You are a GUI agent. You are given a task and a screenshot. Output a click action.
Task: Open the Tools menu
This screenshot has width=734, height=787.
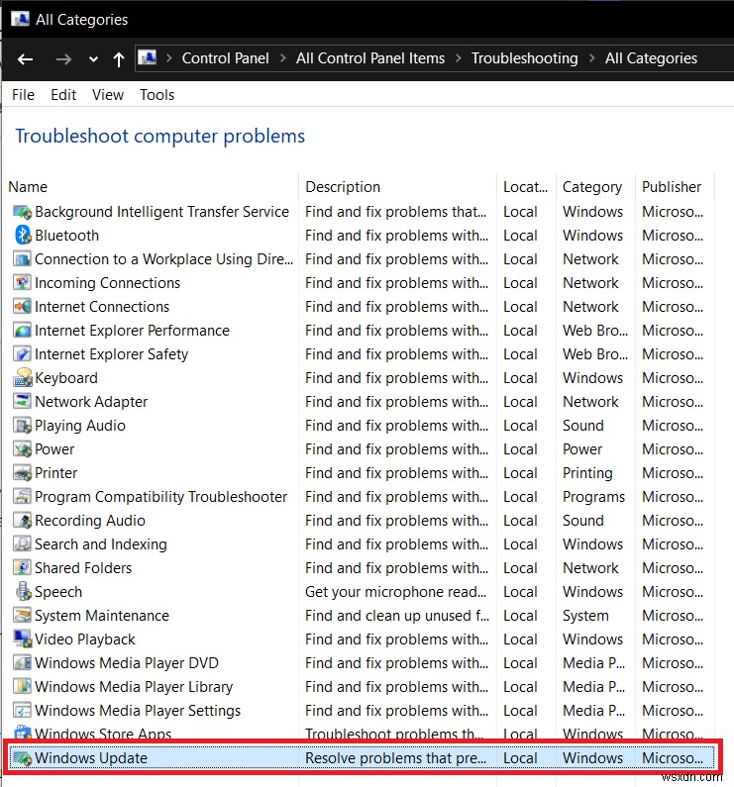click(x=157, y=95)
